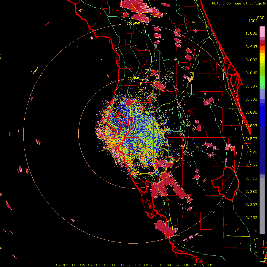
Task: Click the 0.5 DEG elevation text
Action: 143,265
